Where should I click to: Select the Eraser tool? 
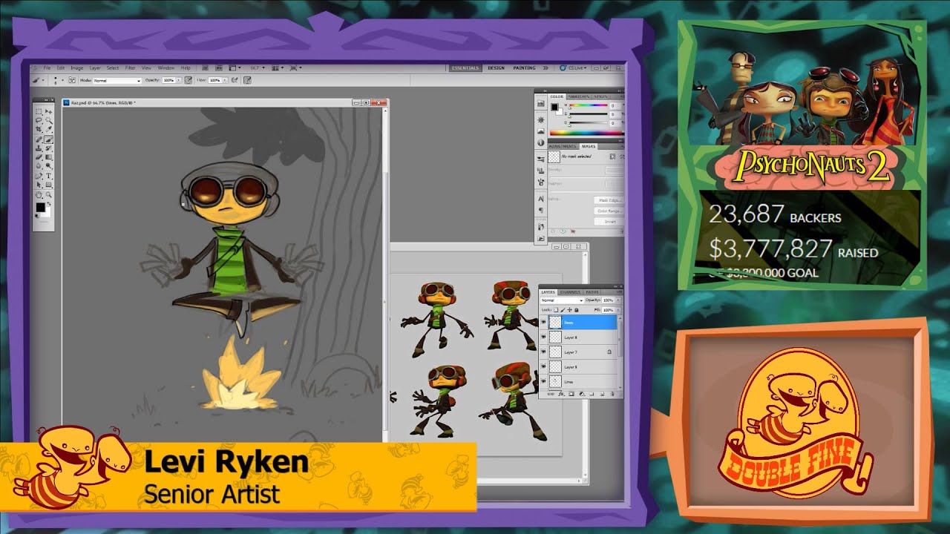pyautogui.click(x=38, y=156)
